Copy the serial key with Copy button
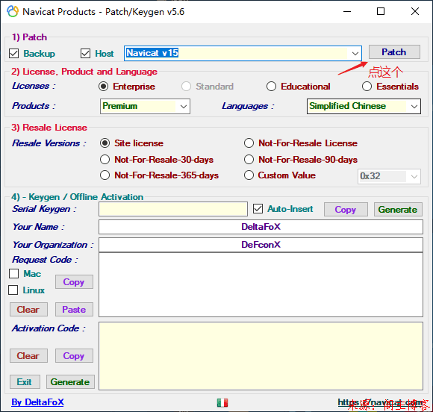This screenshot has width=433, height=412. (346, 209)
